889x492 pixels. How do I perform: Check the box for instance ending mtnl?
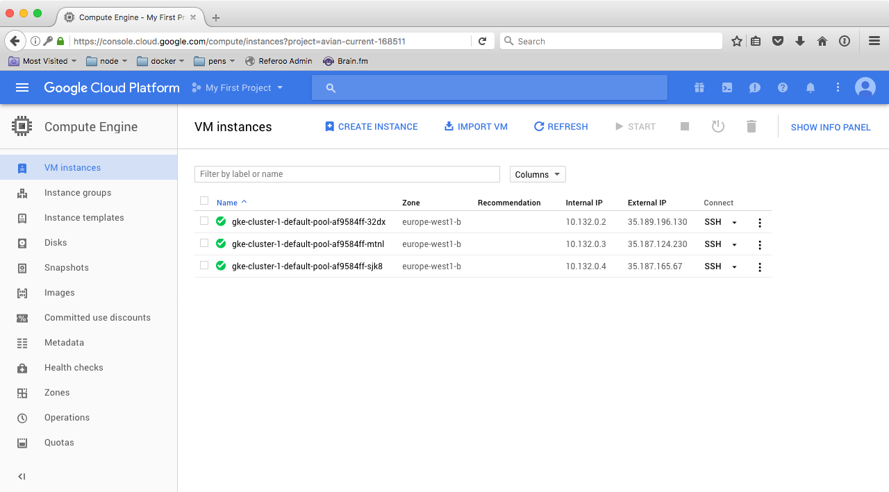pyautogui.click(x=204, y=244)
